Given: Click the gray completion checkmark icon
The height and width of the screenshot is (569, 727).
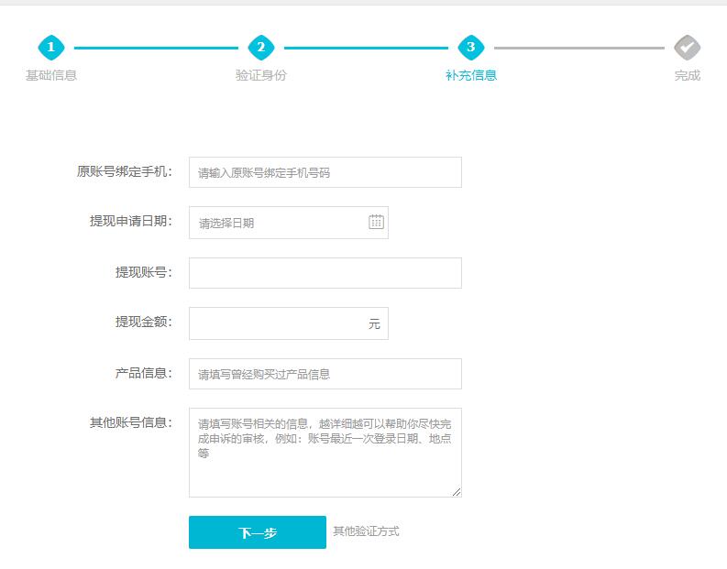Looking at the screenshot, I should [687, 47].
